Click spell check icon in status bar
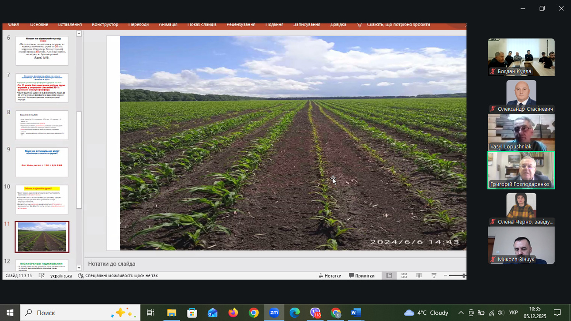The image size is (571, 321). 42,276
